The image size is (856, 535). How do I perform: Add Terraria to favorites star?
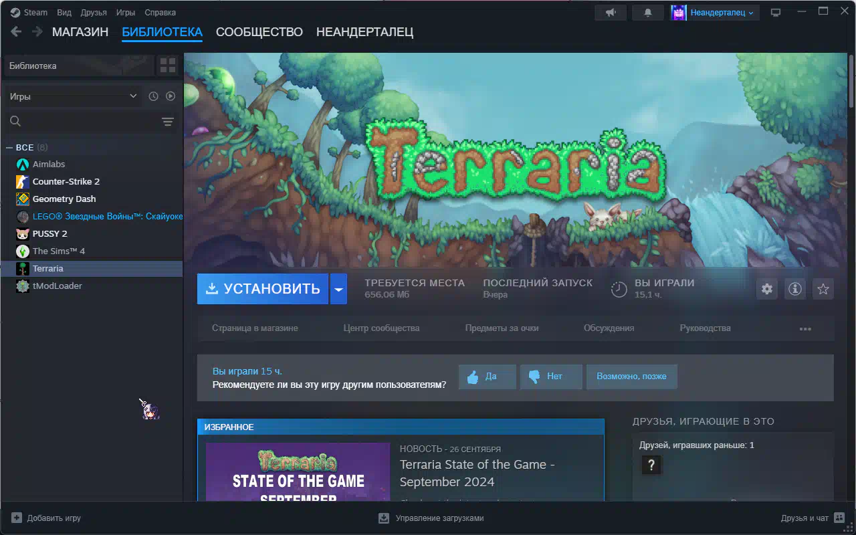(823, 289)
